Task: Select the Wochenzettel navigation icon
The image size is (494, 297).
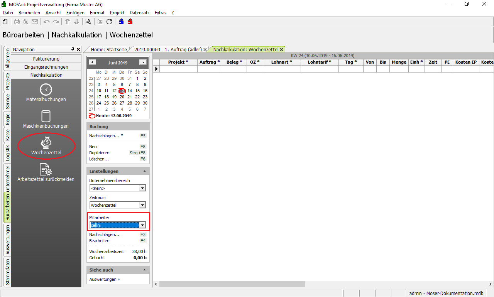Action: 46,146
